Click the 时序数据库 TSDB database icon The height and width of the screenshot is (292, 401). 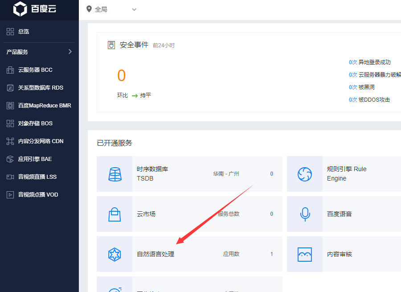115,174
